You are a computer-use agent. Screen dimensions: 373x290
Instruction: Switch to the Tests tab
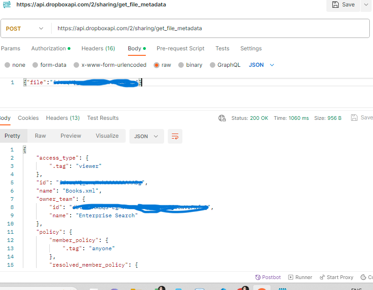(222, 48)
